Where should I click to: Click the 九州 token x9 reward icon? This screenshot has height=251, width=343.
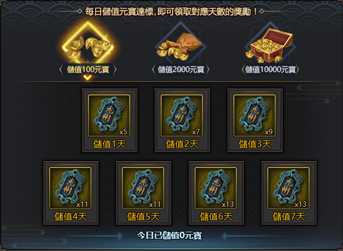point(255,116)
